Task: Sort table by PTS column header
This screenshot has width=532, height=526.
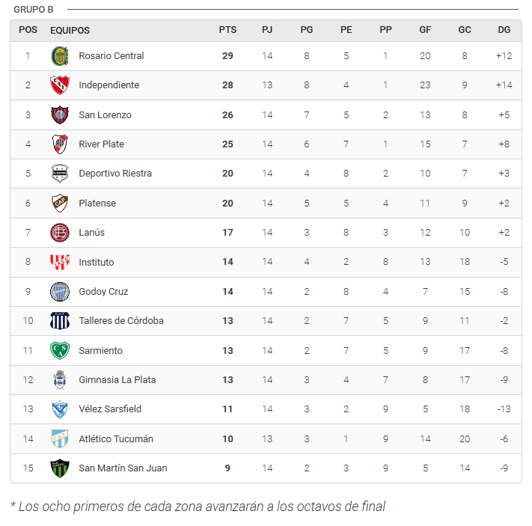Action: pyautogui.click(x=227, y=30)
